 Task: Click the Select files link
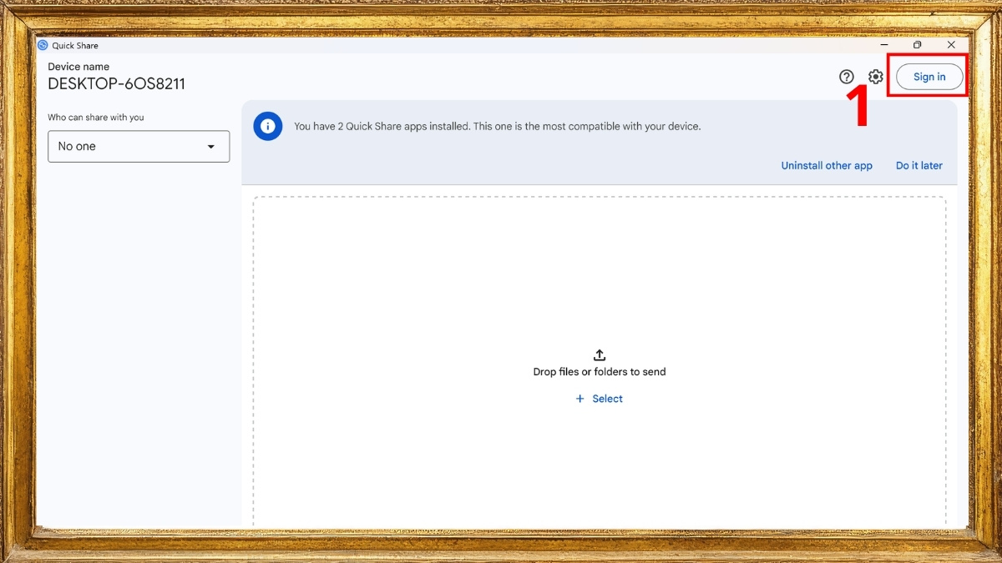(x=600, y=399)
